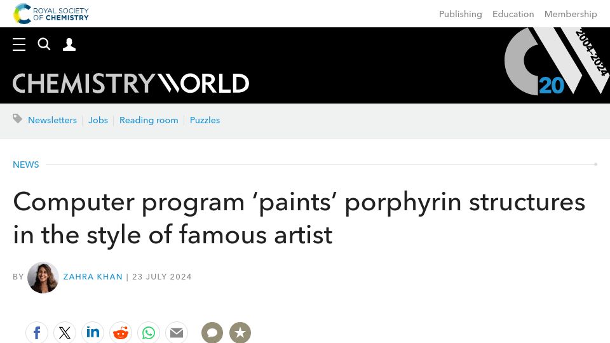Image resolution: width=610 pixels, height=343 pixels.
Task: Click Zahra Khan's author photo
Action: (43, 278)
